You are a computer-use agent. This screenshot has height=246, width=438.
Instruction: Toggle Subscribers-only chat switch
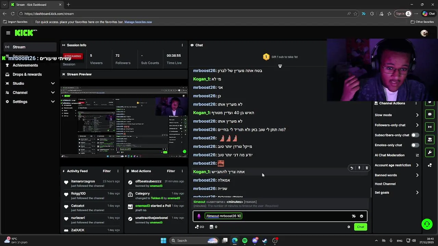coord(415,135)
